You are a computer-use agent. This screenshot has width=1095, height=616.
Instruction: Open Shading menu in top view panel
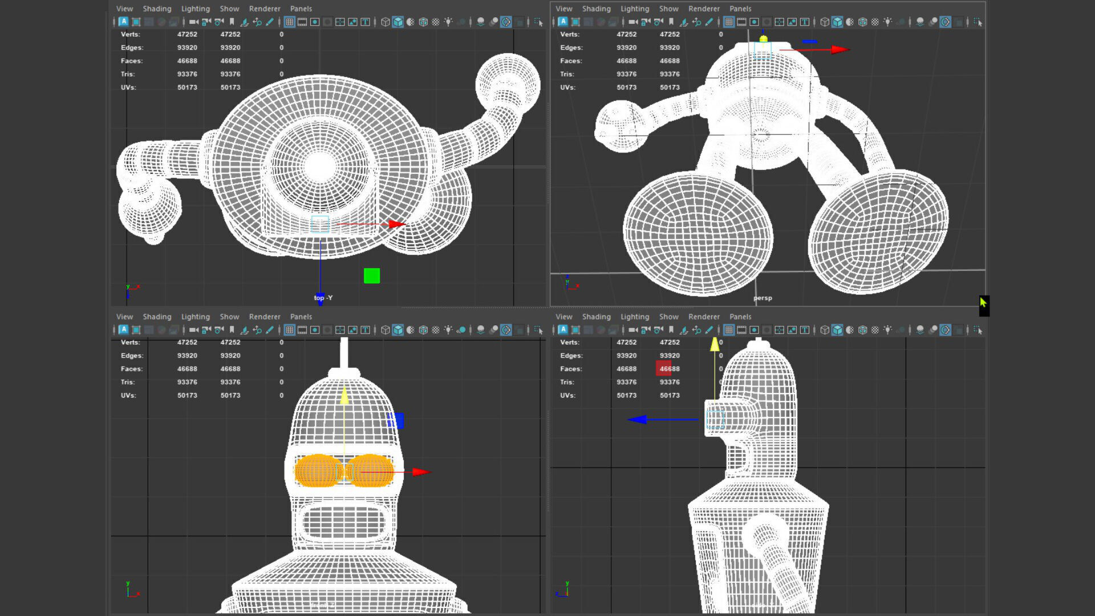coord(157,9)
